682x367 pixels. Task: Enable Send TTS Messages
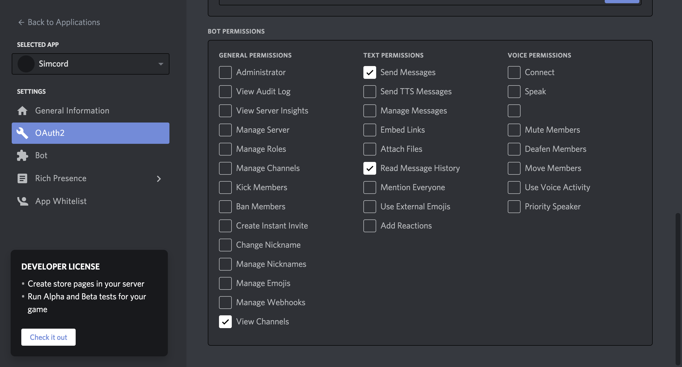370,92
